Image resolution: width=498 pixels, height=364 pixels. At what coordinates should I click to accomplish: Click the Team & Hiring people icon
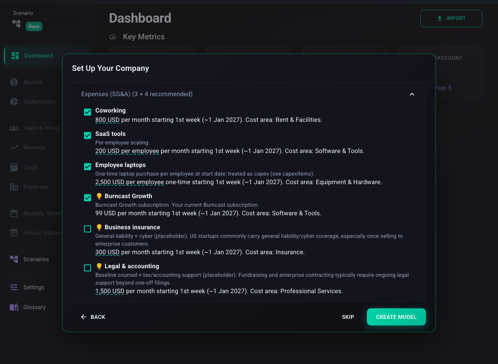click(14, 128)
